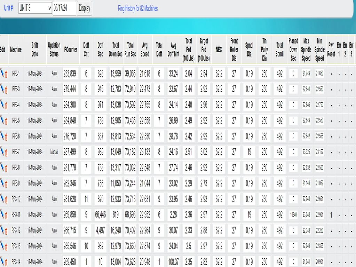Viewport: 356px width, 267px height.
Task: Delete RF3-12 record with its trash icon
Action: (x=6, y=231)
